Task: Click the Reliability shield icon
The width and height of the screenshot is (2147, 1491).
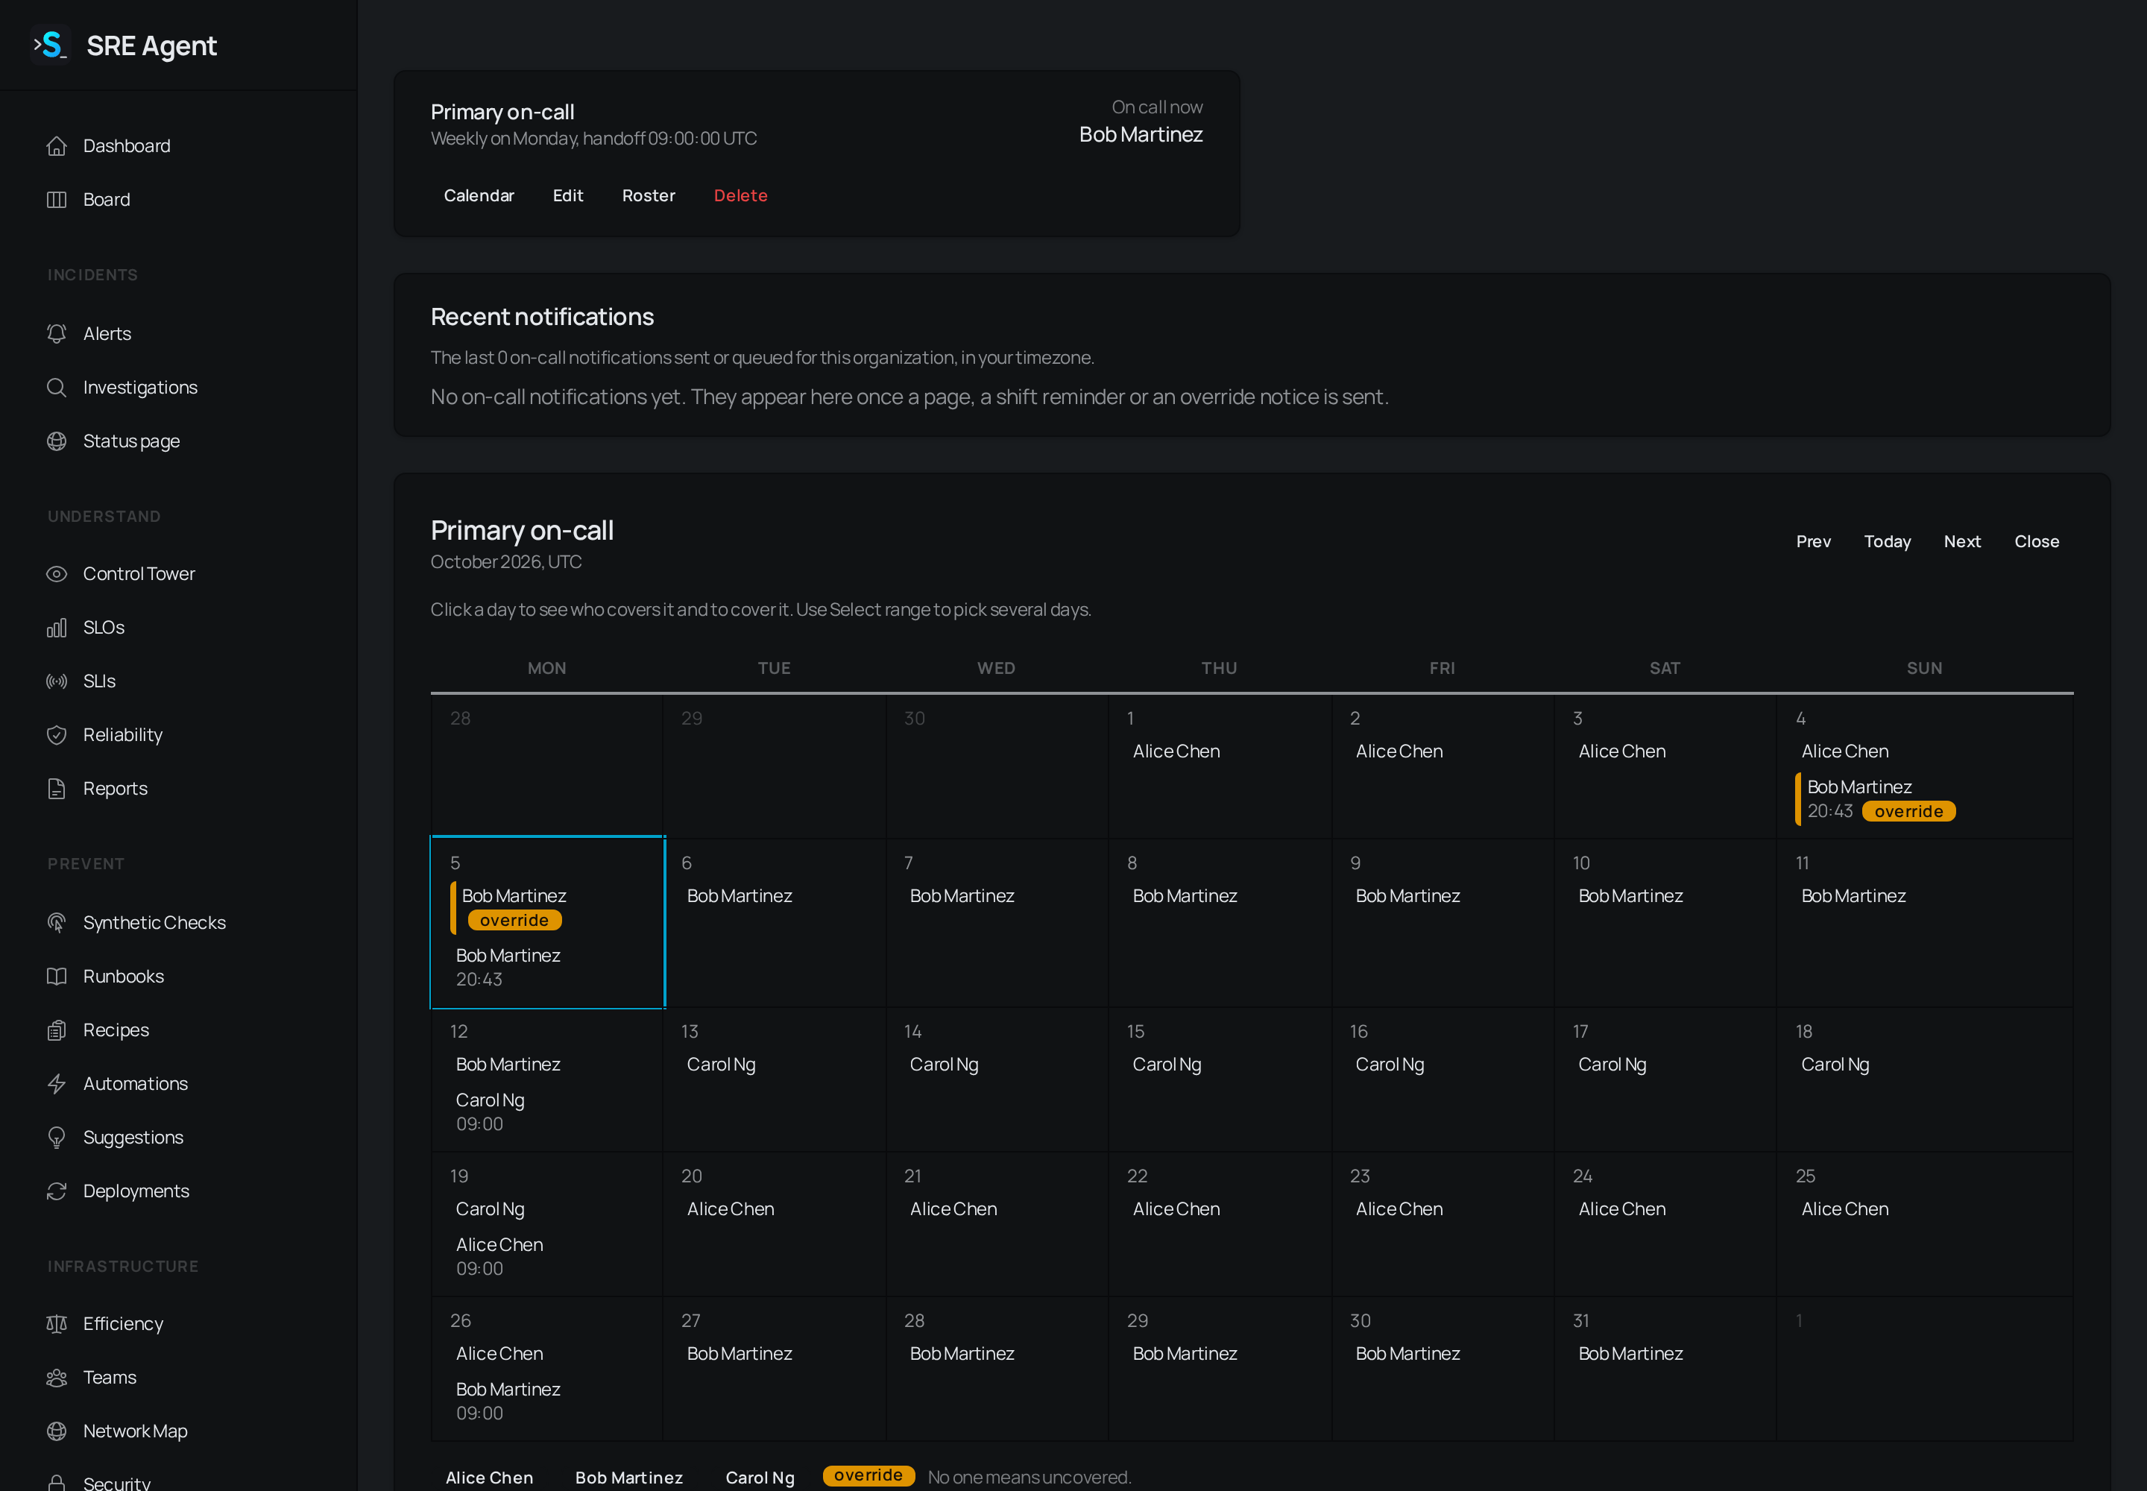Action: 57,735
